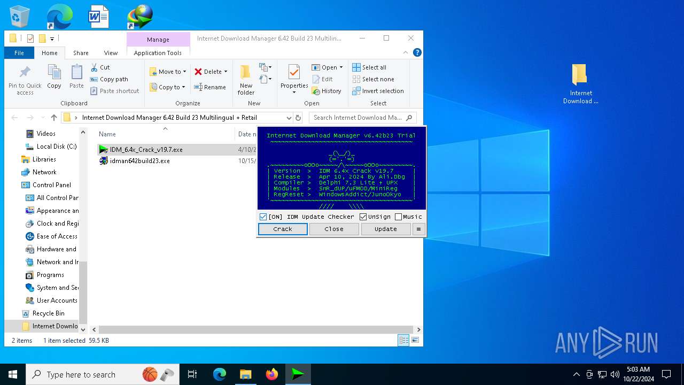Create a New folder from ribbon
684x385 pixels.
246,80
